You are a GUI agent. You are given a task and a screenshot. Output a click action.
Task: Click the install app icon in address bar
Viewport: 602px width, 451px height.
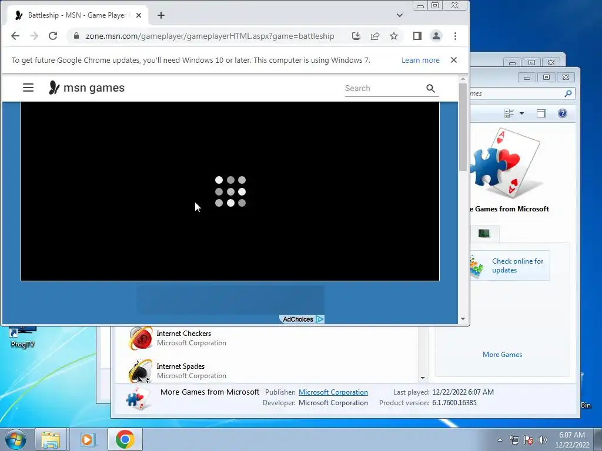click(356, 36)
